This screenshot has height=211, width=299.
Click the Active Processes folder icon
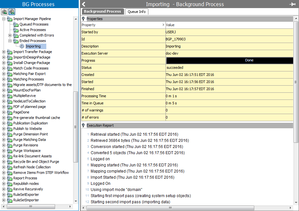[16, 30]
